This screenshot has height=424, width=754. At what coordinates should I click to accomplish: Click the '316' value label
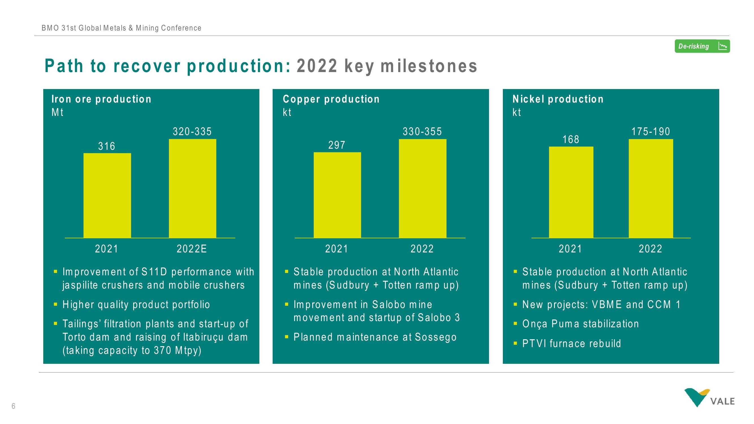[107, 146]
